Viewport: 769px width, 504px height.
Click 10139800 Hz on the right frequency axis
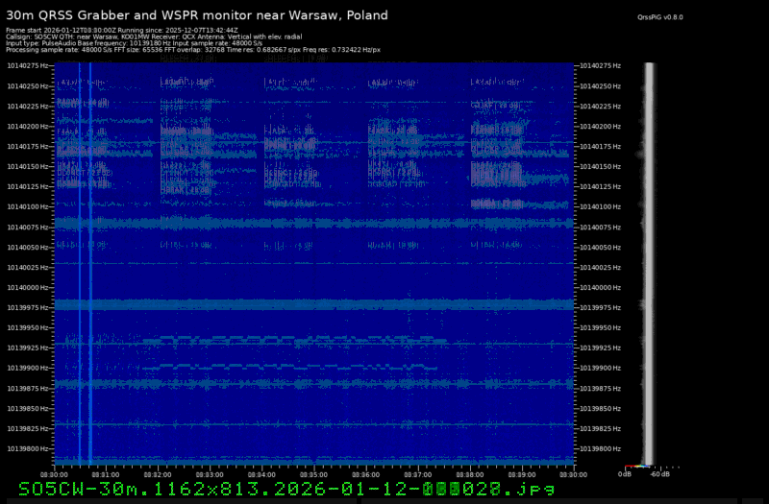tap(600, 448)
